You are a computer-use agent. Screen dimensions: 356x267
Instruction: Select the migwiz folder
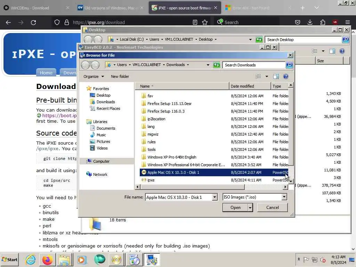[214, 134]
